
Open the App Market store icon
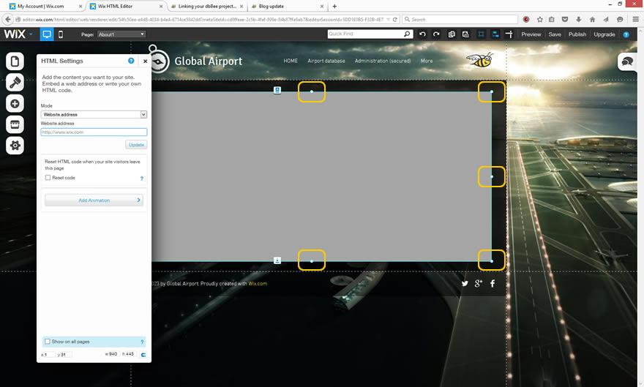(15, 124)
